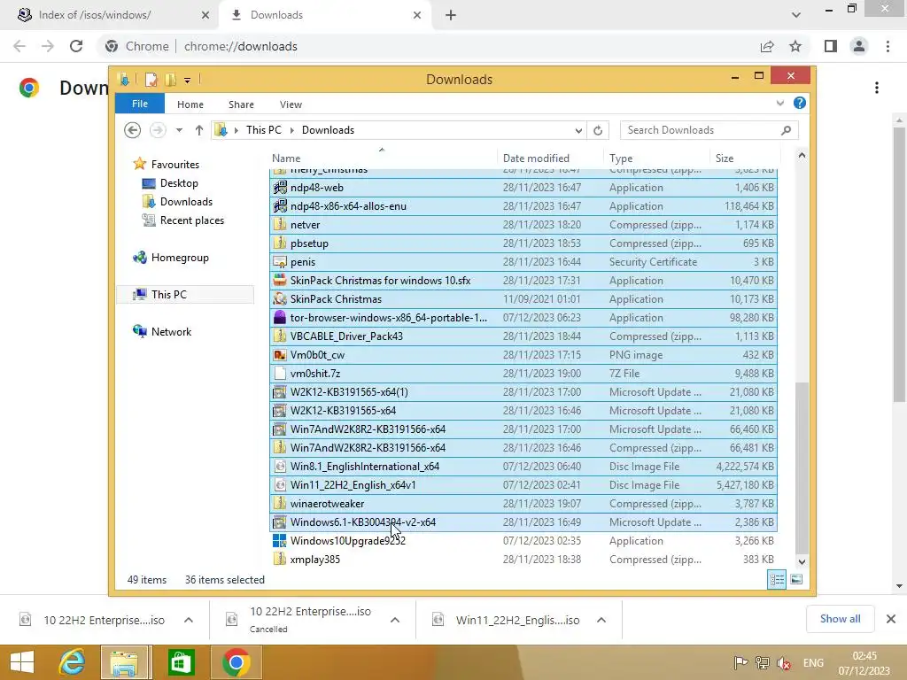Open Chrome's three-dot main menu
This screenshot has width=907, height=680.
tap(888, 46)
